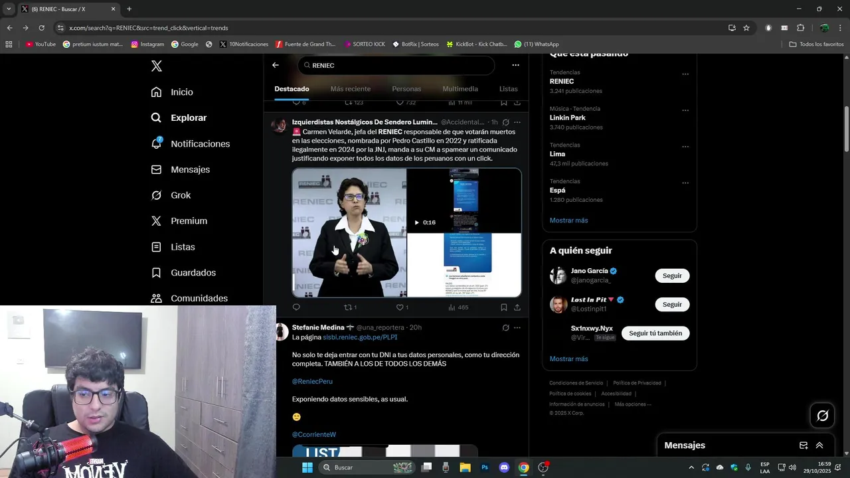This screenshot has width=850, height=478.
Task: Open the Chrome extensions puzzle icon
Action: pyautogui.click(x=800, y=28)
